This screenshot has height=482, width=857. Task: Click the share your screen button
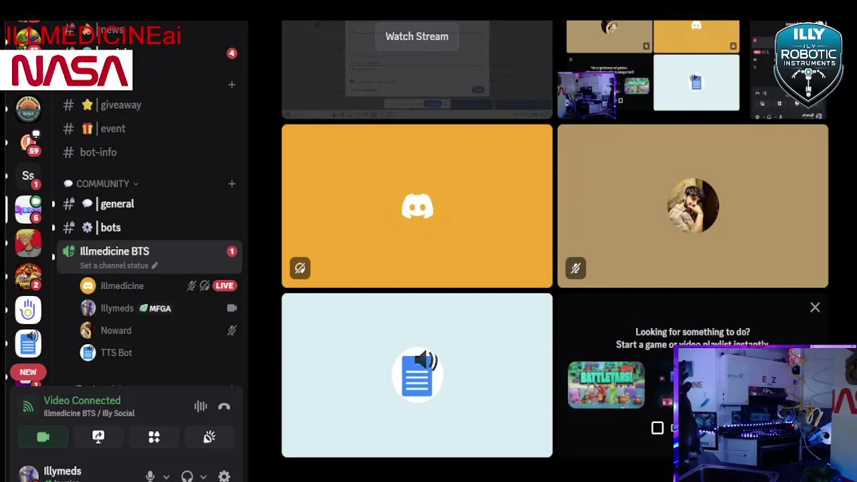coord(98,437)
